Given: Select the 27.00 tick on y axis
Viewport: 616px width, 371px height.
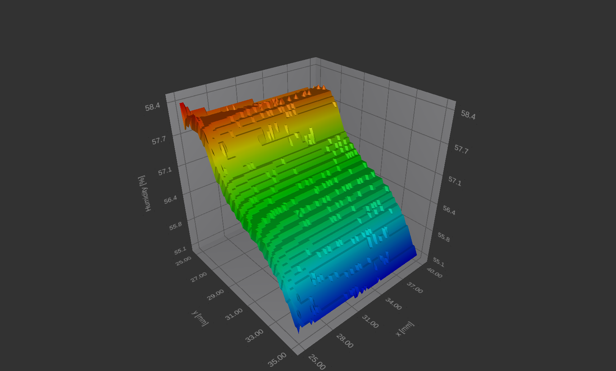Looking at the screenshot, I should pos(199,277).
